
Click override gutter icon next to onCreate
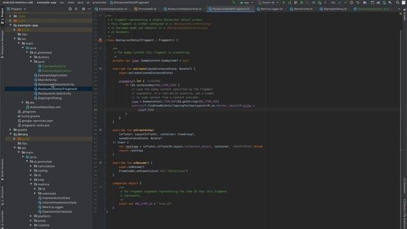pos(100,69)
